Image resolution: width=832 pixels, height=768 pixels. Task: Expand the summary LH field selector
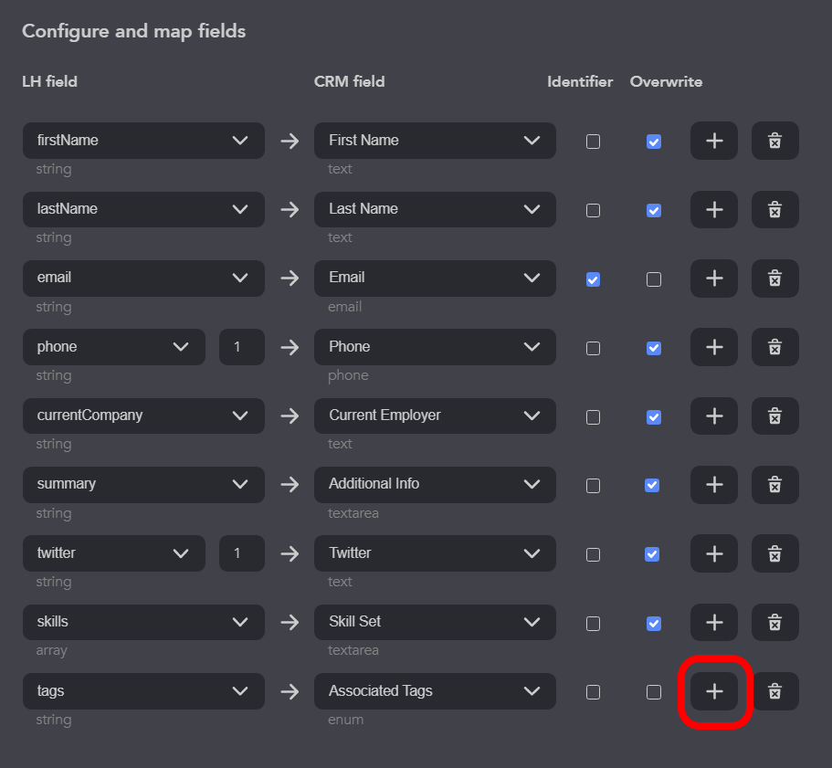point(143,485)
